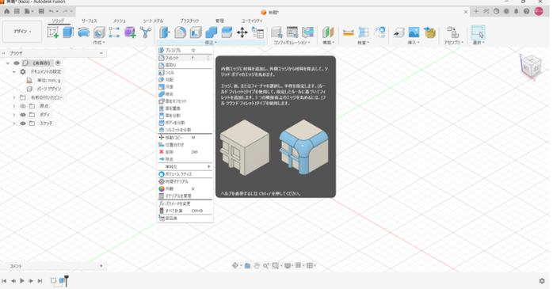Select the Shell toolbar icon

196,32
